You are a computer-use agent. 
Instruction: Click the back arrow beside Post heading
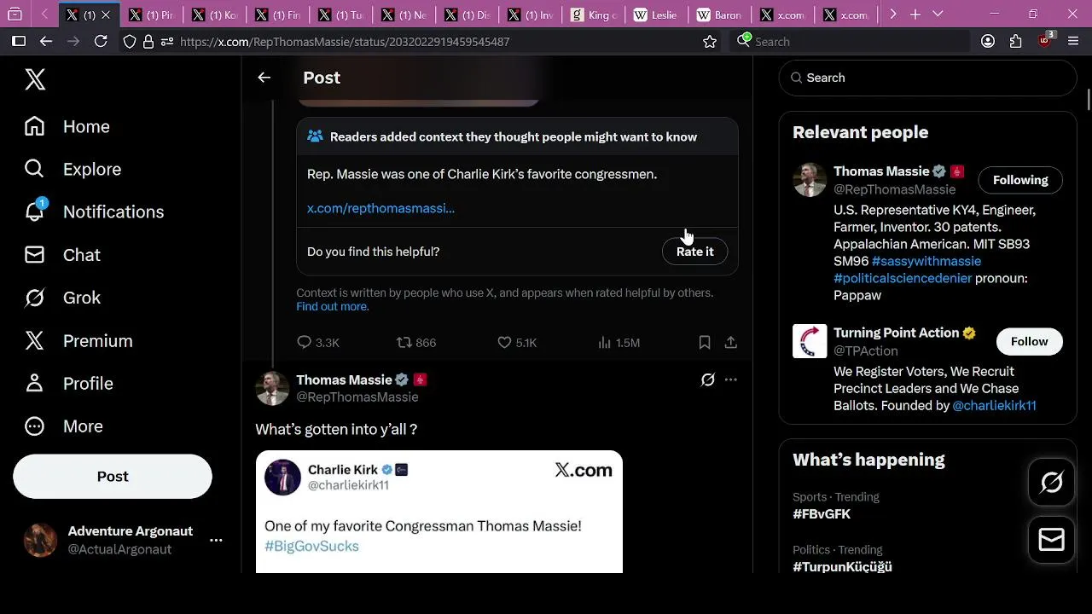[264, 78]
